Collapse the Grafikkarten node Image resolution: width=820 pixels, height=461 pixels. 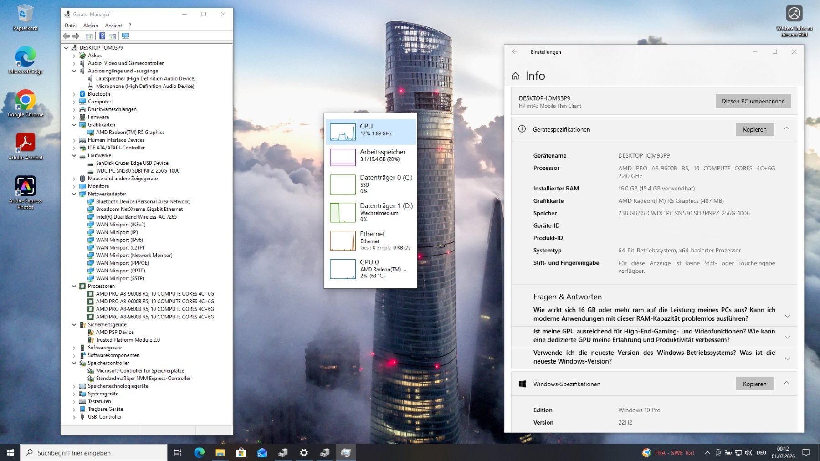coord(74,125)
